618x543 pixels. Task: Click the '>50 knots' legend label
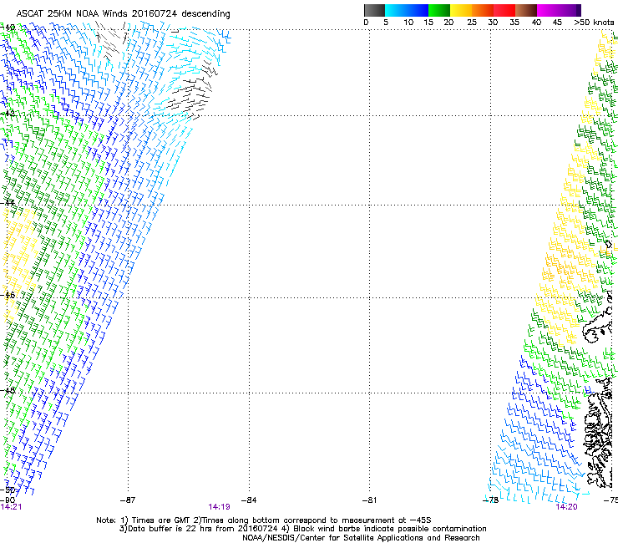(x=594, y=23)
